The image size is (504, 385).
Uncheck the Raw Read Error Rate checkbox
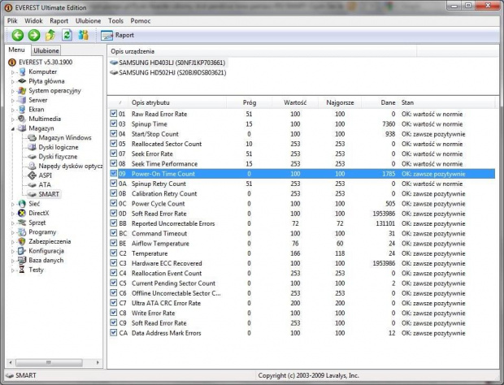pyautogui.click(x=114, y=114)
